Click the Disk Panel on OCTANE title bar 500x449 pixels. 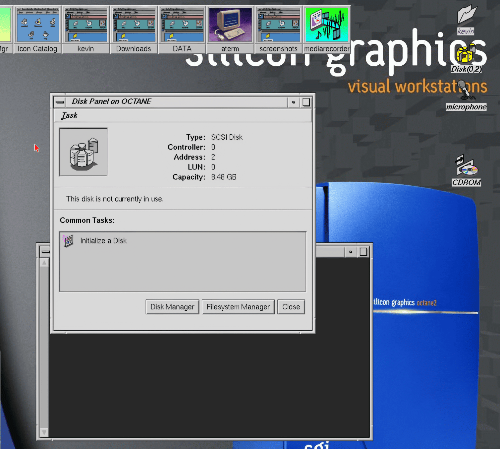coord(176,102)
